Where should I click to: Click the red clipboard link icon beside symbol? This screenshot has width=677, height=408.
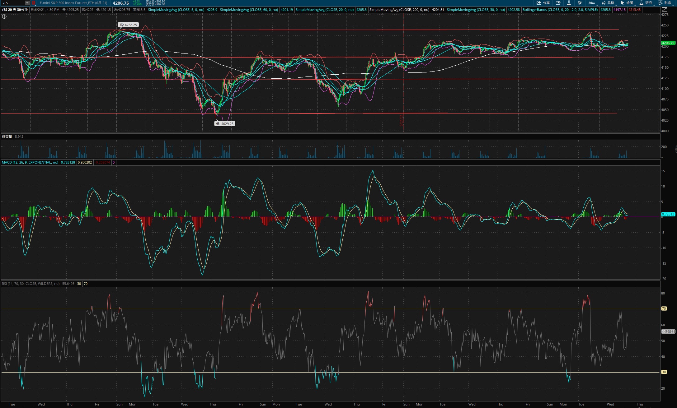tap(34, 3)
